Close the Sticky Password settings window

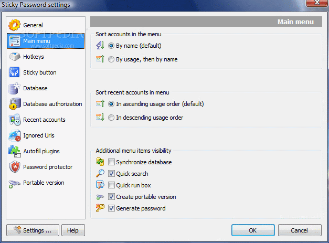click(317, 3)
